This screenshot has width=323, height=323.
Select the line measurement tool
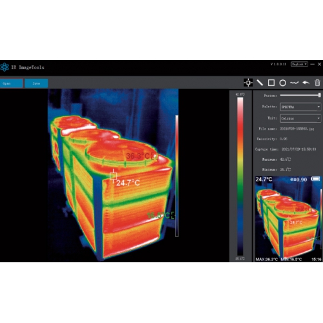click(260, 83)
